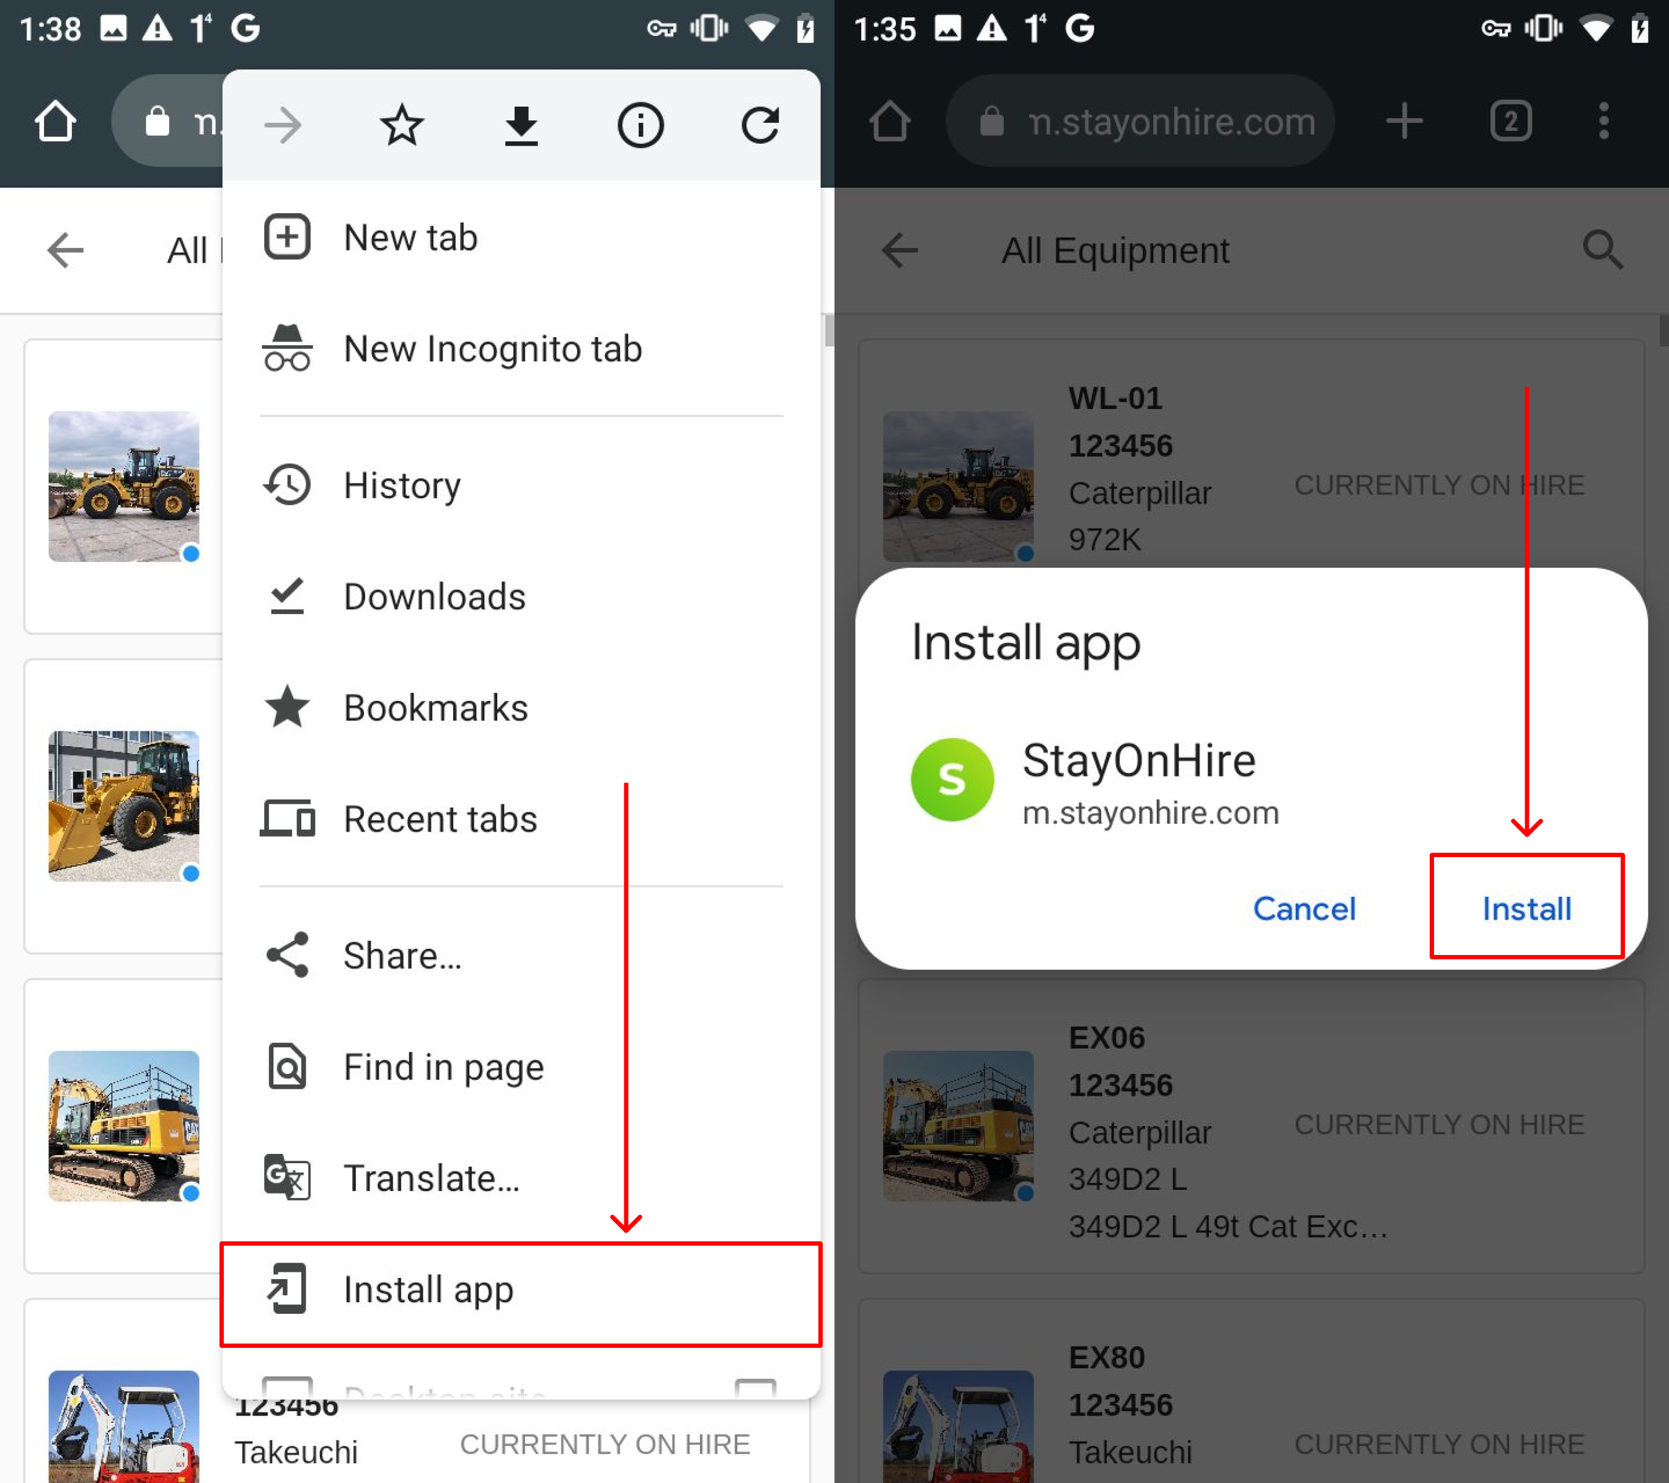Tap the search magnifier in All Equipment header
1669x1483 pixels.
click(x=1602, y=250)
